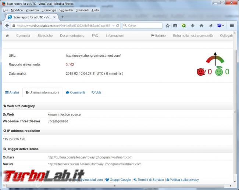
Task: Click the Collegati sign-in link
Action: pyautogui.click(x=226, y=36)
